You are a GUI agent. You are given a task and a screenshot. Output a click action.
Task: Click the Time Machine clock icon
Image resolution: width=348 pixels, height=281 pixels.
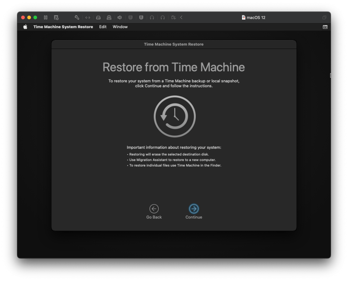tap(175, 117)
